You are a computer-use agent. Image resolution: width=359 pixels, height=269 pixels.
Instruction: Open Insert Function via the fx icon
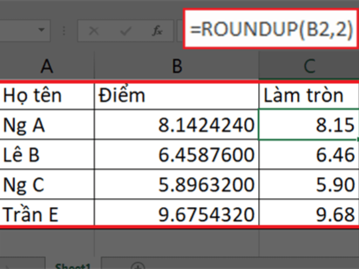pyautogui.click(x=157, y=31)
